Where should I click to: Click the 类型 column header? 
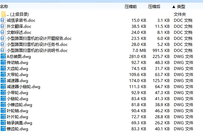(x=181, y=6)
